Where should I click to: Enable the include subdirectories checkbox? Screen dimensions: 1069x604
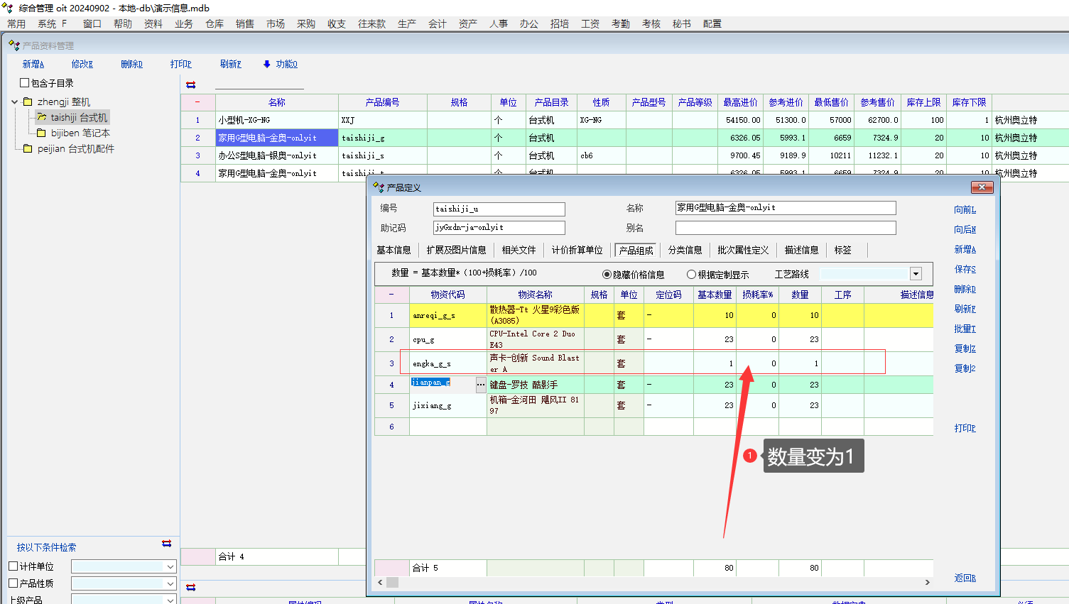pos(25,83)
